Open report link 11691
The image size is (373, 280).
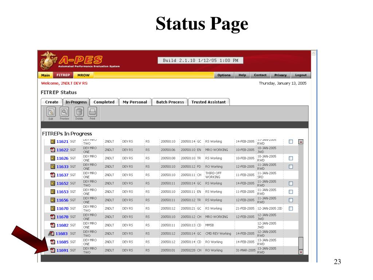coord(62,250)
